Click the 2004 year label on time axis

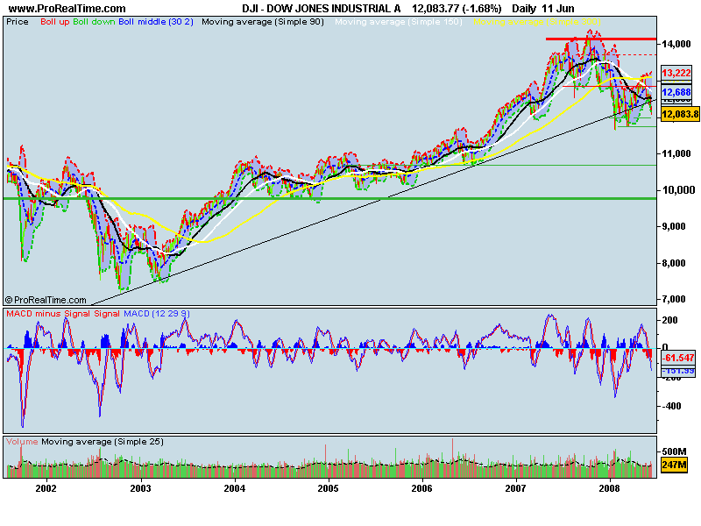click(x=234, y=488)
